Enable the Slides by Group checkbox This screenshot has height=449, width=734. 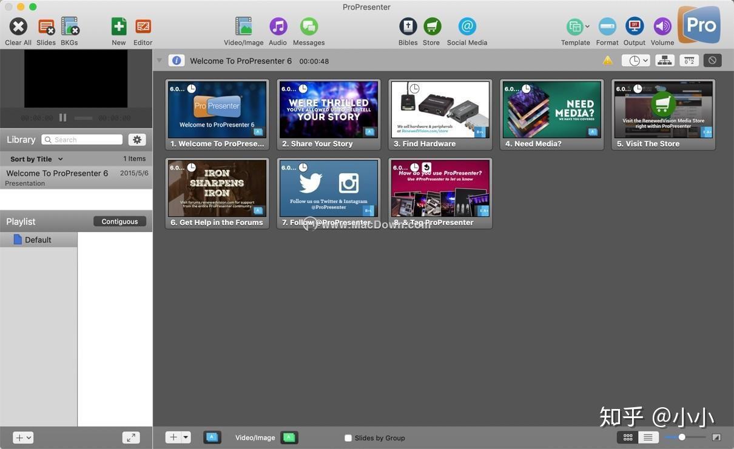(x=348, y=437)
